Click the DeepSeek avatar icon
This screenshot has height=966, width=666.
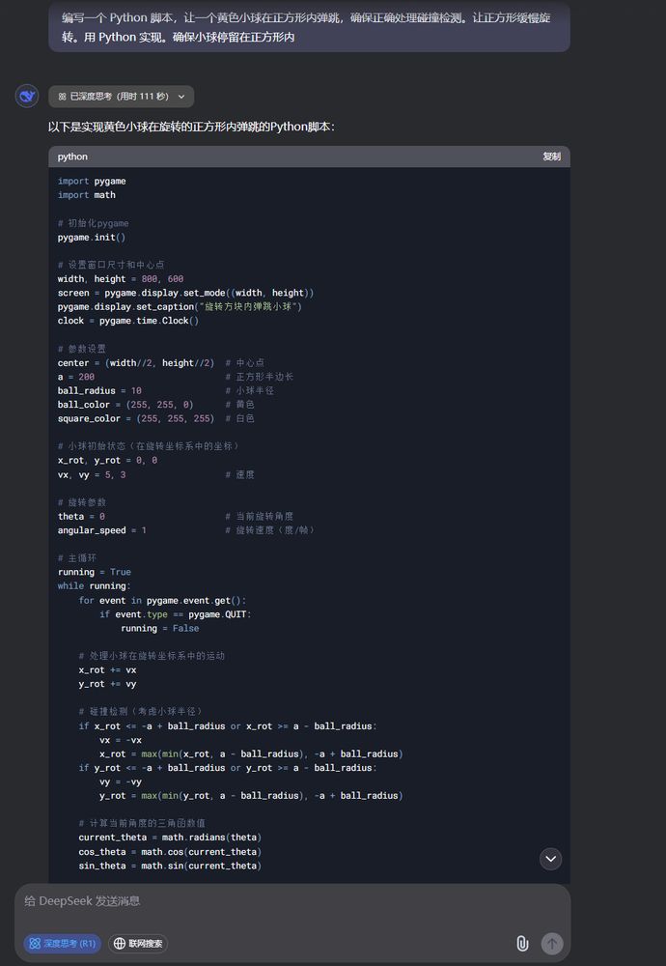tap(27, 96)
